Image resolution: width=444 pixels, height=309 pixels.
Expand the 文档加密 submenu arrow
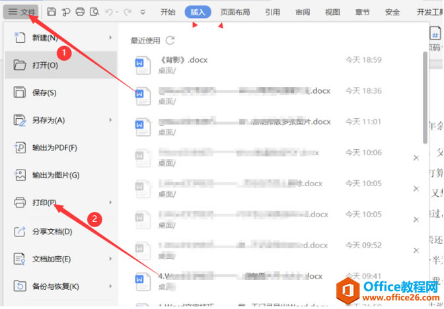click(x=110, y=259)
